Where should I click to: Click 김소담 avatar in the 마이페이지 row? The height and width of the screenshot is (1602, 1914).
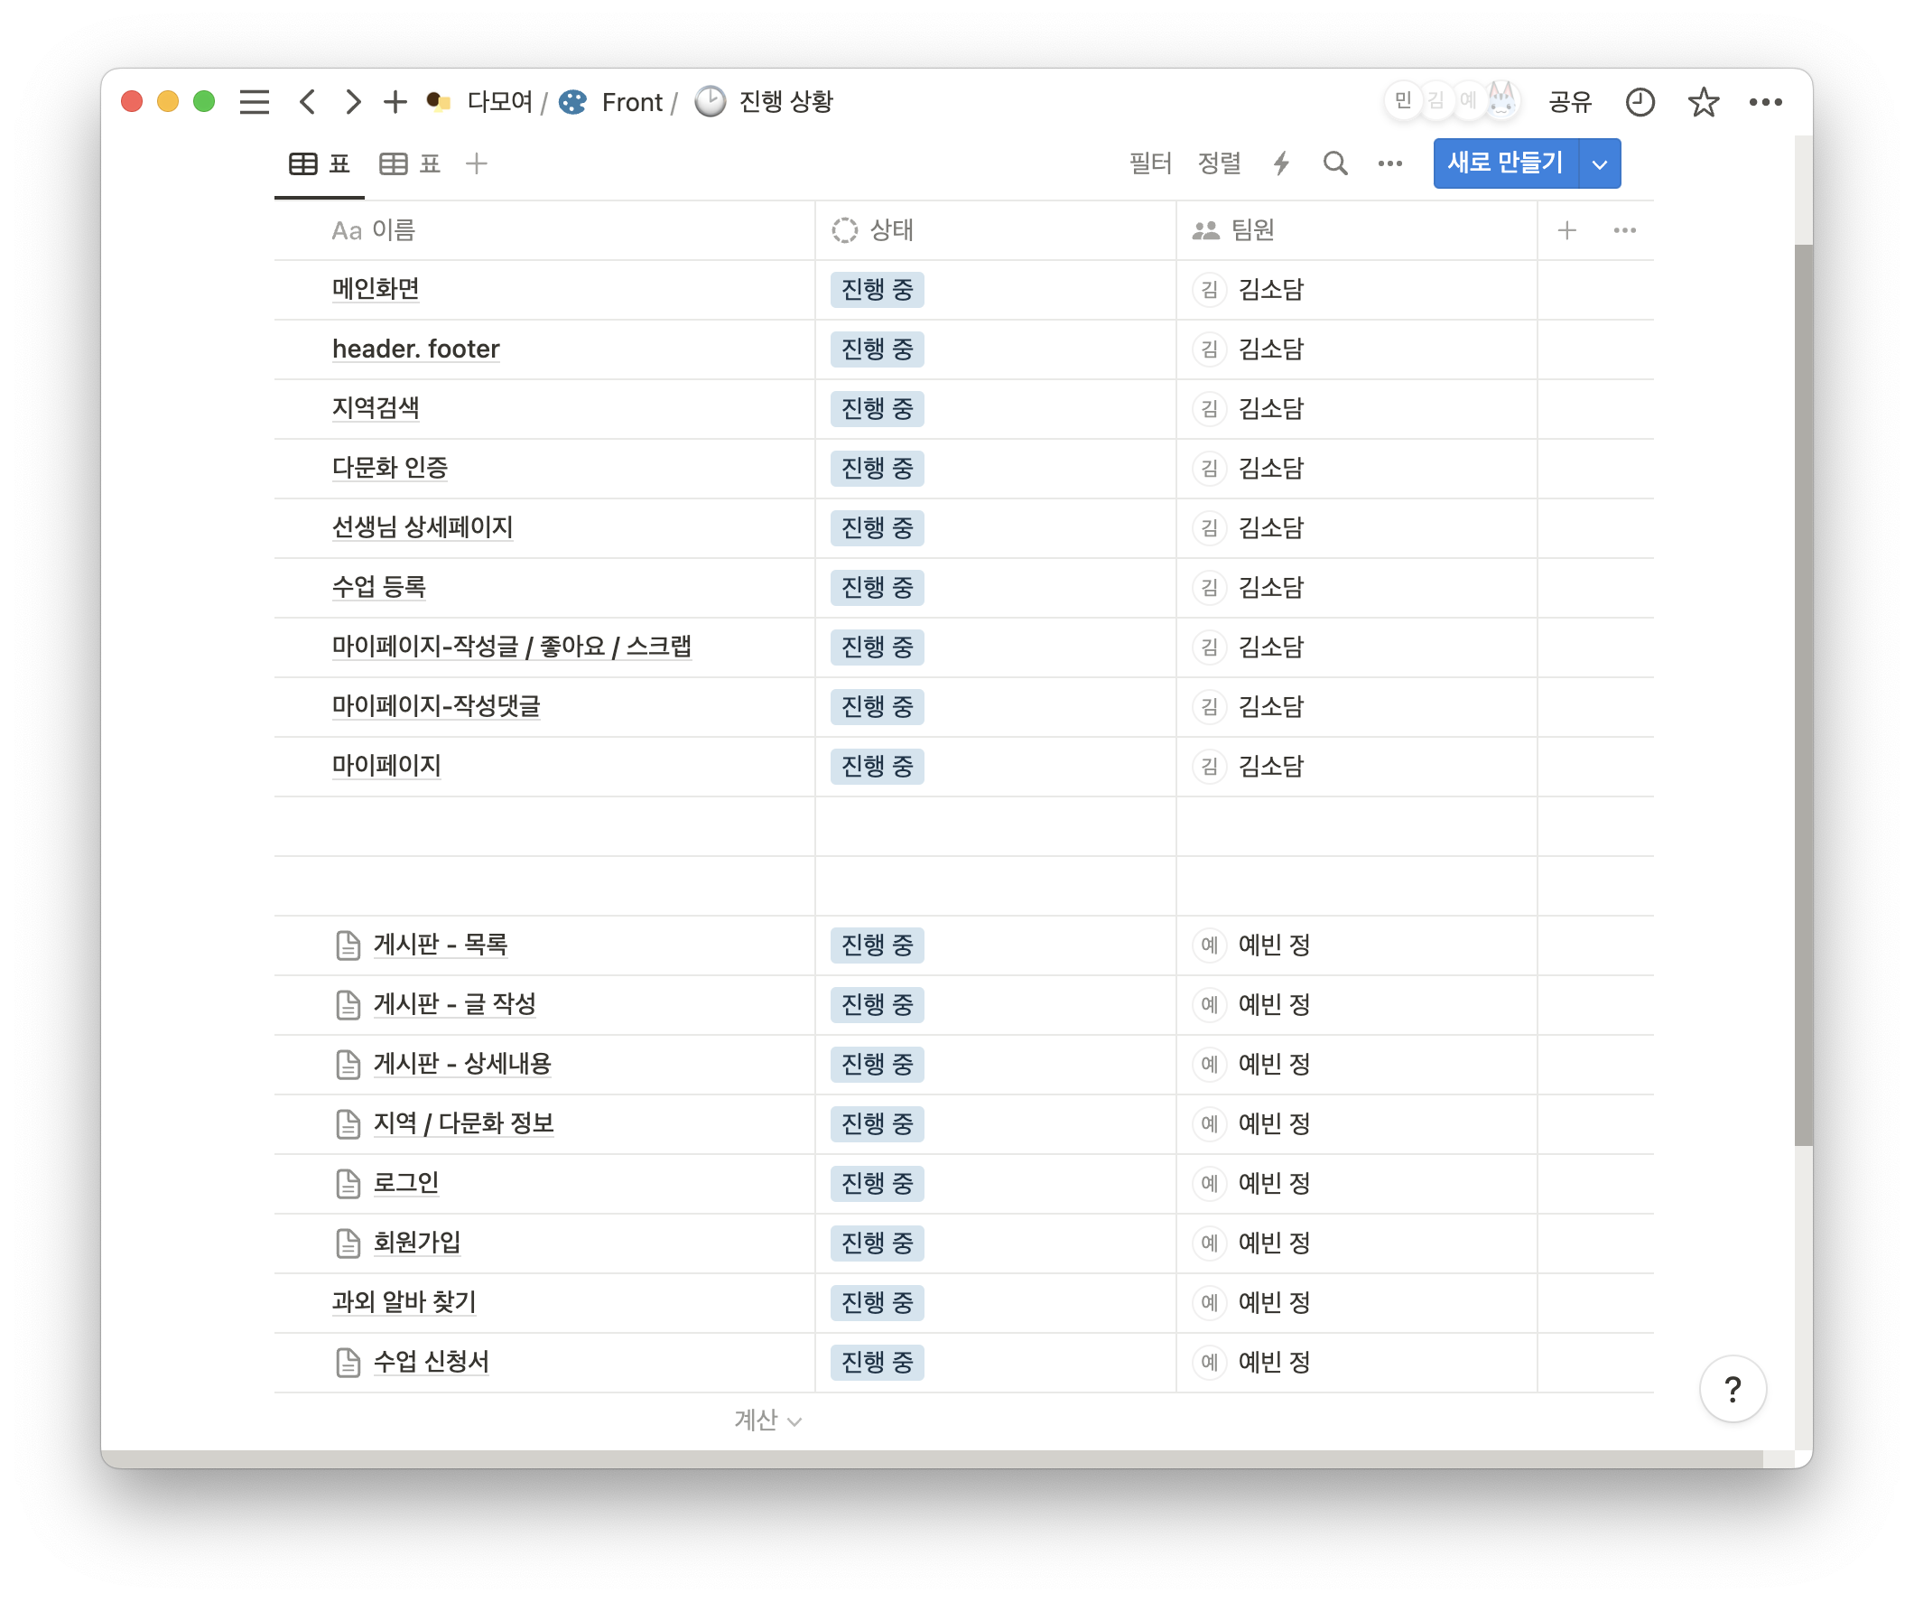tap(1209, 766)
